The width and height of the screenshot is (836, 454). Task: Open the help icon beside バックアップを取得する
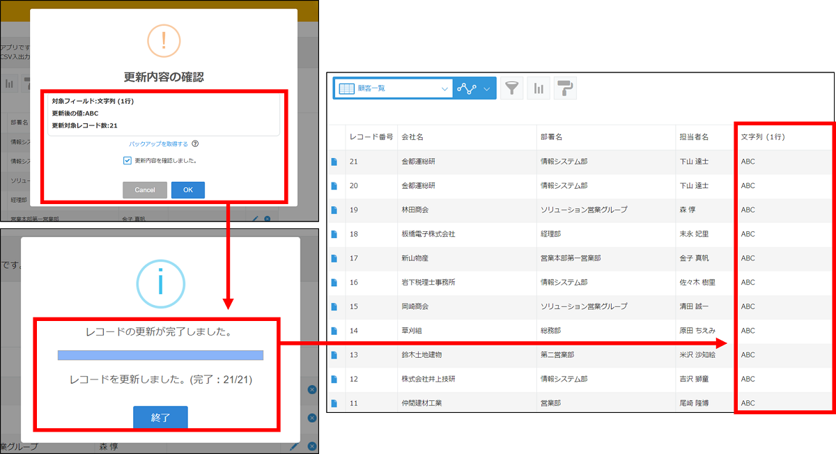[x=195, y=143]
